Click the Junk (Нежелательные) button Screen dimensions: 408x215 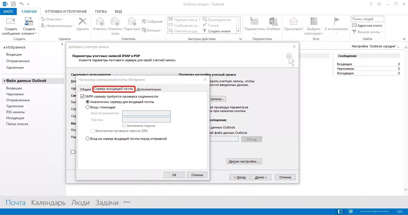pos(57,26)
